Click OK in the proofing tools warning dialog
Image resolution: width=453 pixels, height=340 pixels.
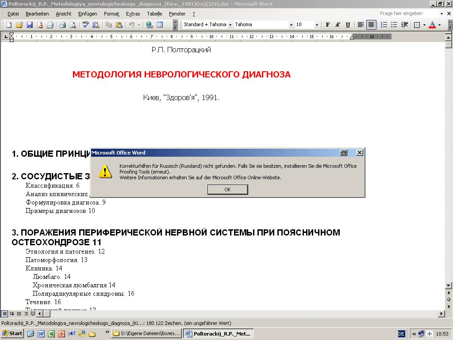coord(227,189)
